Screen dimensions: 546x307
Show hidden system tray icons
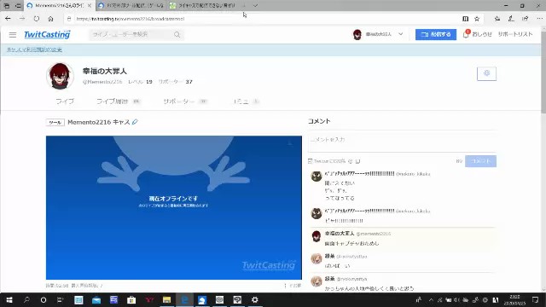[431, 299]
